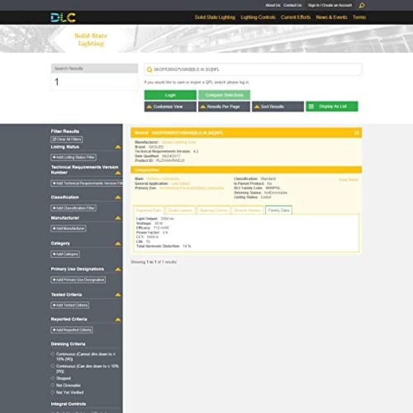Click the Search Results count '1'
This screenshot has width=413, height=413.
[x=56, y=82]
